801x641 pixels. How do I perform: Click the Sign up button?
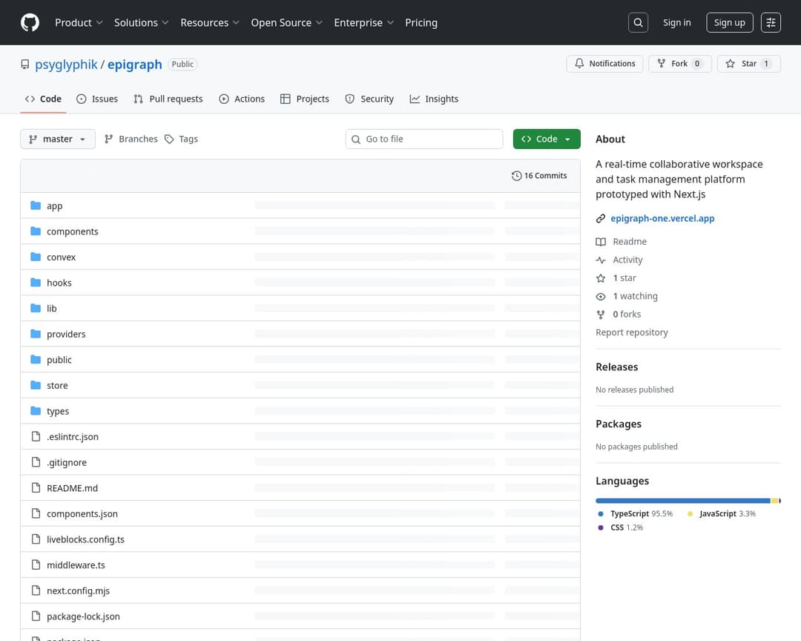pos(729,22)
